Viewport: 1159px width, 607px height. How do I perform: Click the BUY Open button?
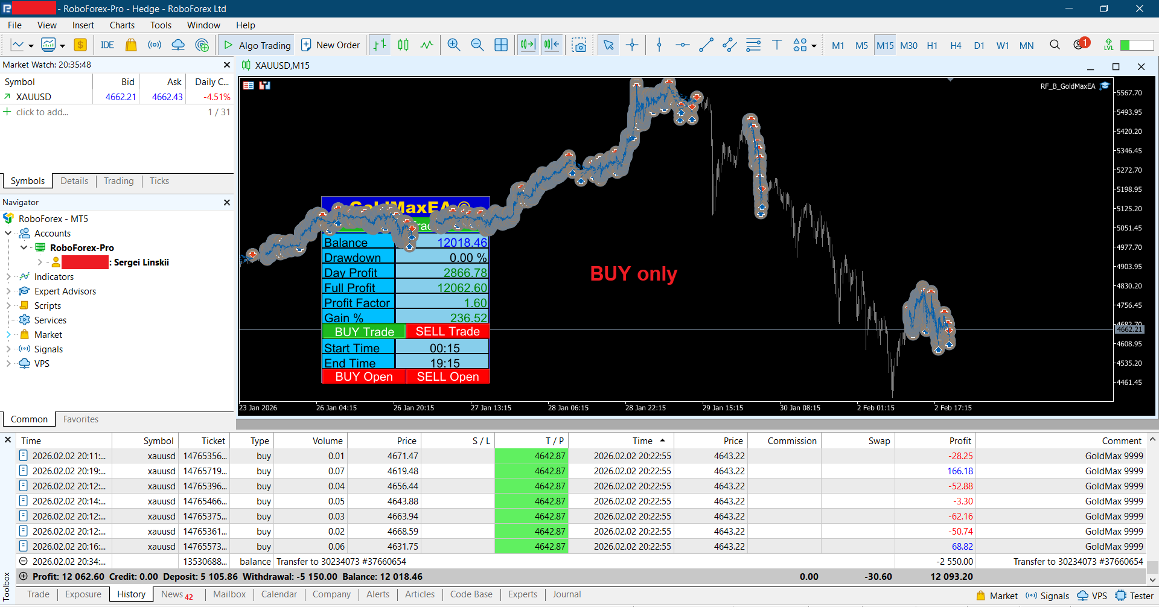coord(364,377)
